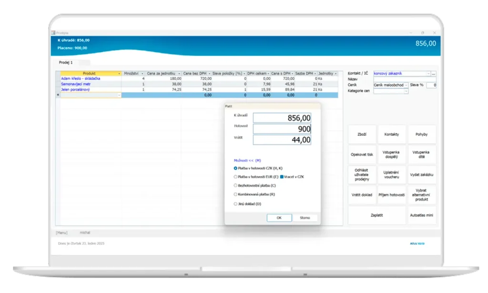
Task: Open the Kategorie cen dropdown
Action: pyautogui.click(x=406, y=91)
